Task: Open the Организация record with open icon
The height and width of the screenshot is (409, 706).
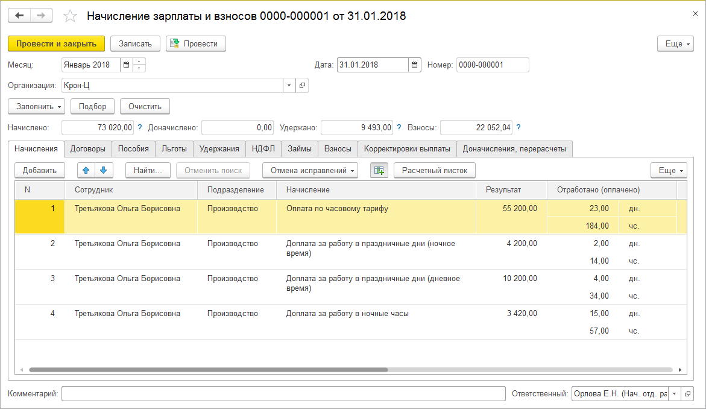Action: pyautogui.click(x=302, y=85)
